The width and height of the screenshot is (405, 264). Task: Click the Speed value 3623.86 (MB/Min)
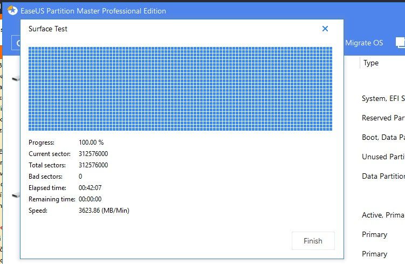tap(104, 211)
